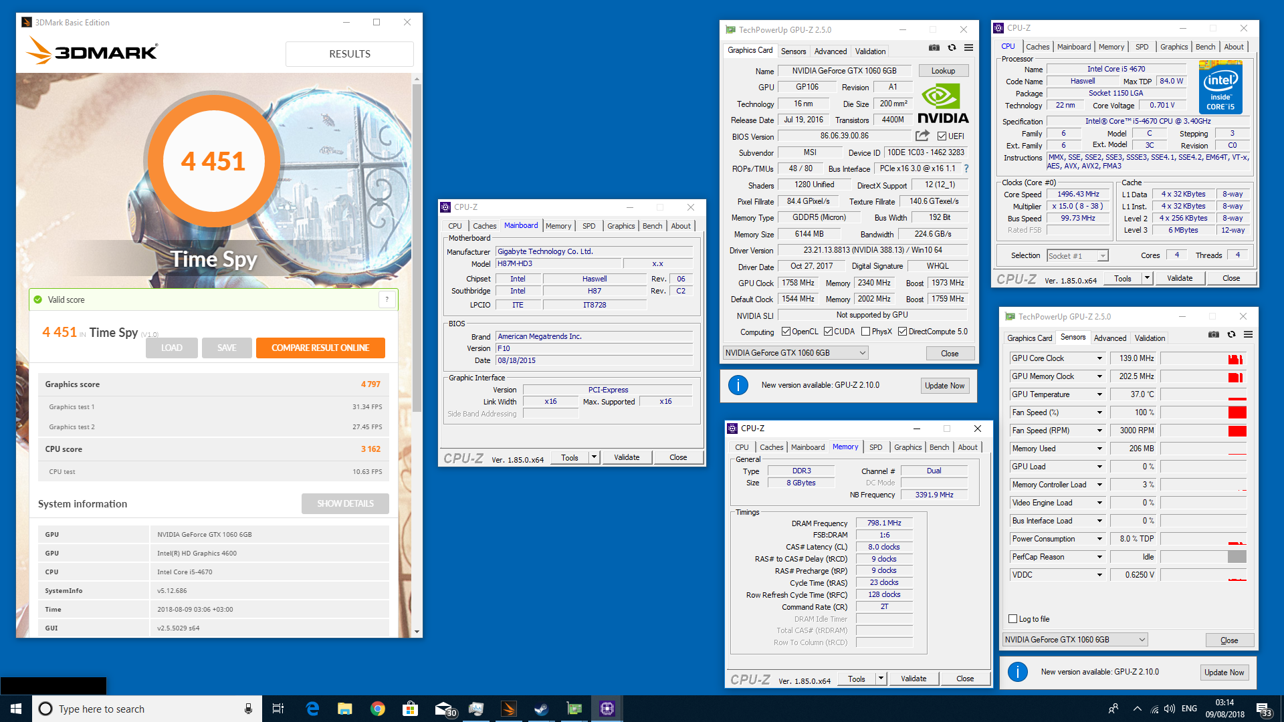The image size is (1284, 722).
Task: Click Bus Interface question mark icon
Action: [x=966, y=168]
